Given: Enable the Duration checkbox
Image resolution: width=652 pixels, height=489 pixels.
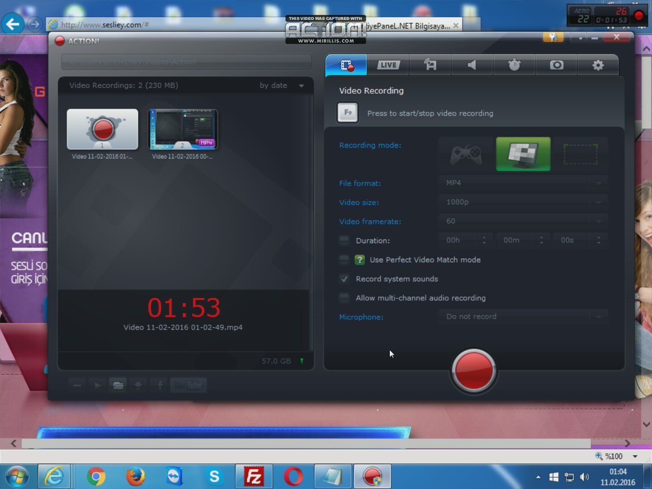Looking at the screenshot, I should click(344, 240).
